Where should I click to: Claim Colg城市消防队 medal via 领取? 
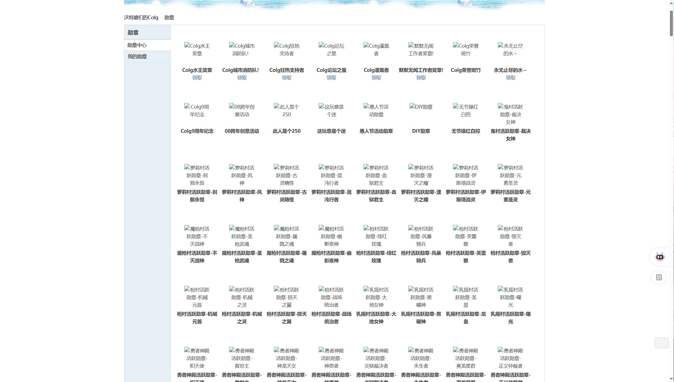242,78
